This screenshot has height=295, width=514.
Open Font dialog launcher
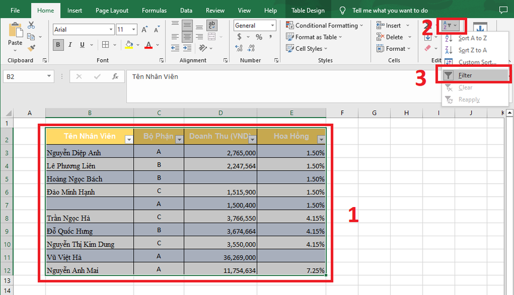coord(162,60)
